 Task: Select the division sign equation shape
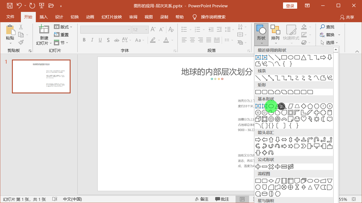click(278, 167)
